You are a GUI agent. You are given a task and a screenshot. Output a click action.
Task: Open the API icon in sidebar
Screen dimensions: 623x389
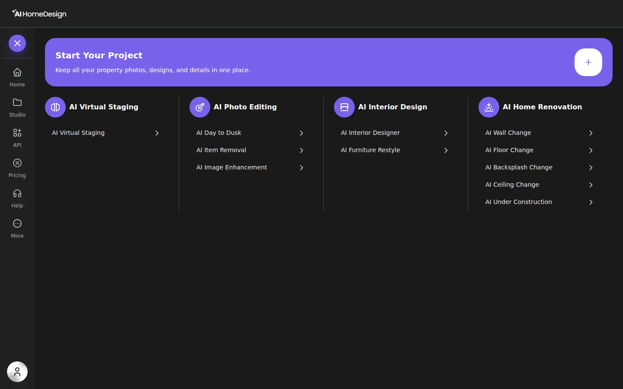(17, 133)
